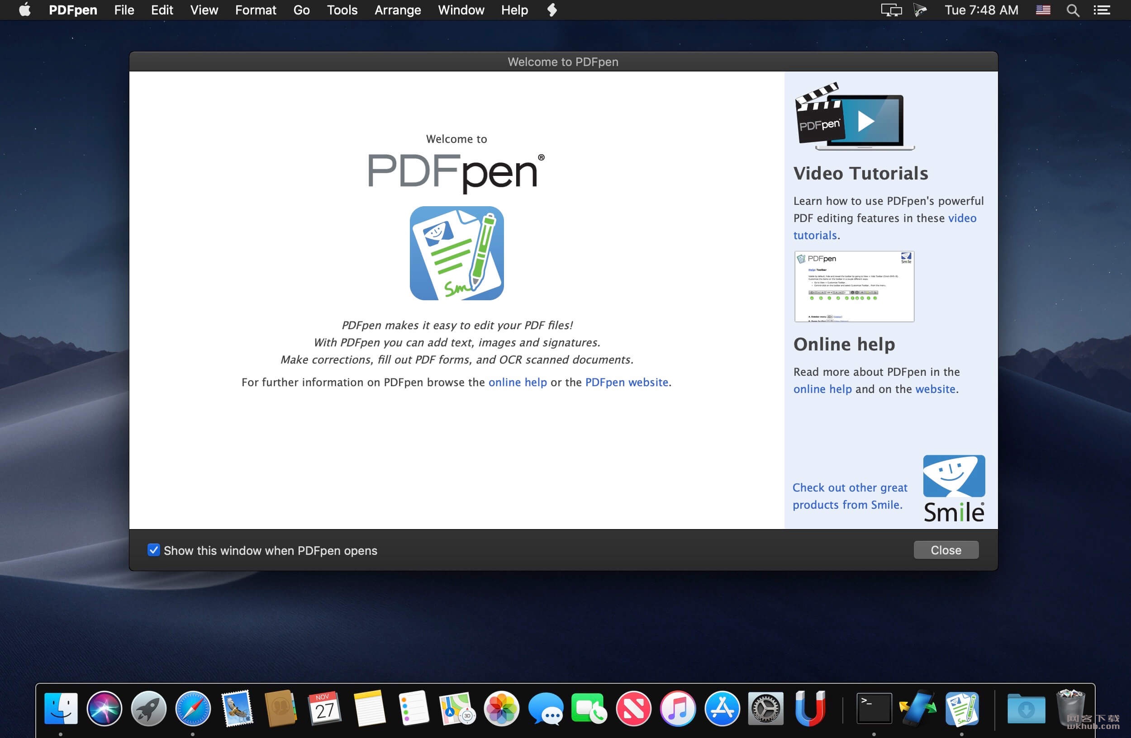Open App Store from the Dock
This screenshot has height=738, width=1131.
[x=722, y=709]
